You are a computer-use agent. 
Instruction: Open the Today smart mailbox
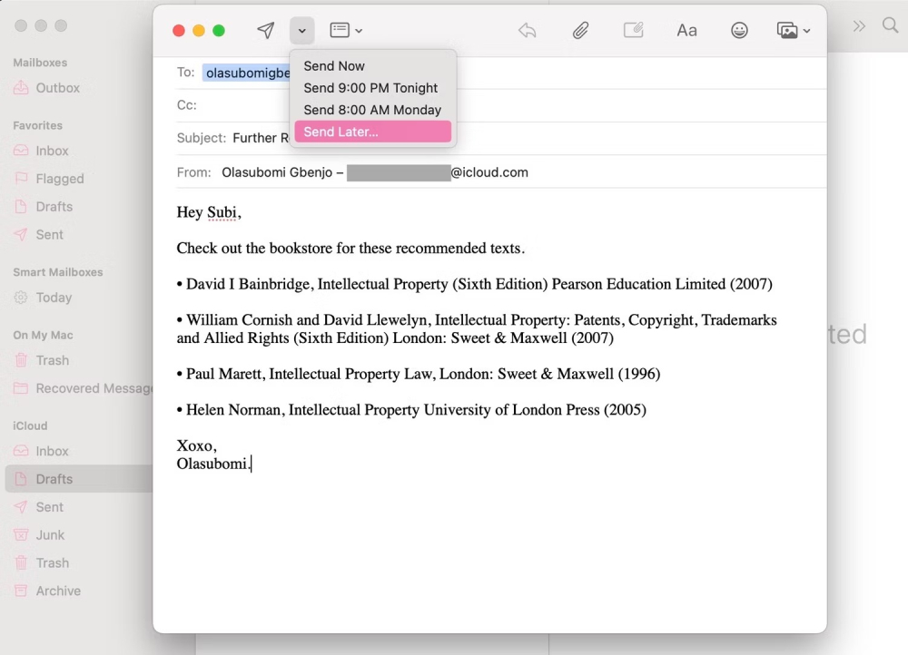(x=50, y=297)
